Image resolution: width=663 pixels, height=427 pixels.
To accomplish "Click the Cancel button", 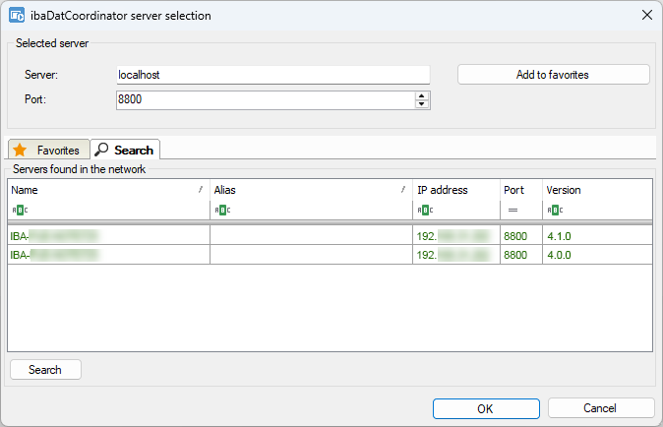I will point(601,408).
